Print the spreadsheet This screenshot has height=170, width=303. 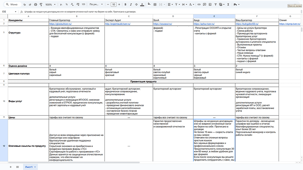pyautogui.click(x=36, y=4)
